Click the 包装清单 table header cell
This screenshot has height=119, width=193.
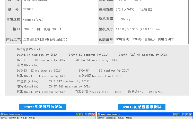pyautogui.click(x=106, y=39)
